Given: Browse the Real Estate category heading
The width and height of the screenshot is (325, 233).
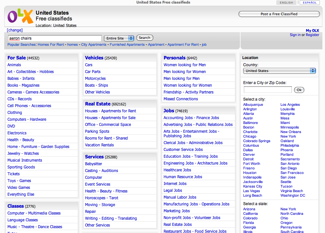Looking at the screenshot, I should [98, 104].
